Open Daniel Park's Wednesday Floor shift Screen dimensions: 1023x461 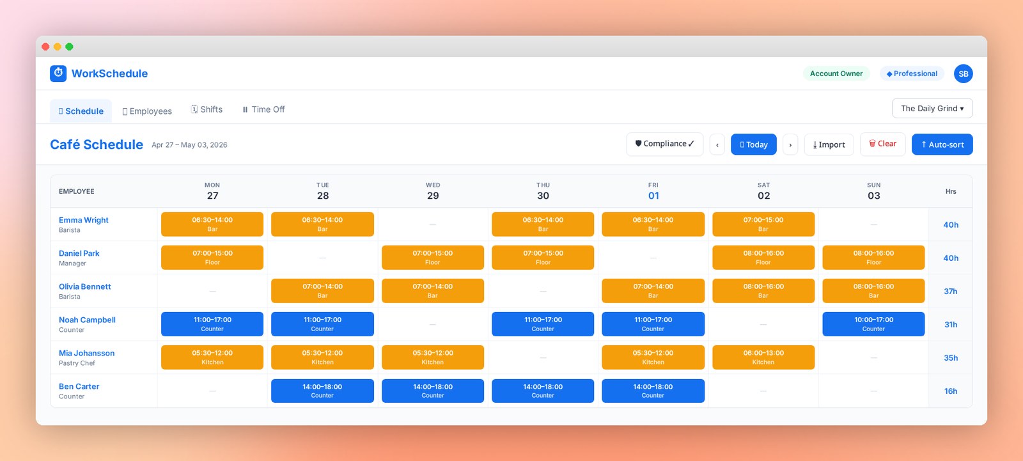coord(433,258)
